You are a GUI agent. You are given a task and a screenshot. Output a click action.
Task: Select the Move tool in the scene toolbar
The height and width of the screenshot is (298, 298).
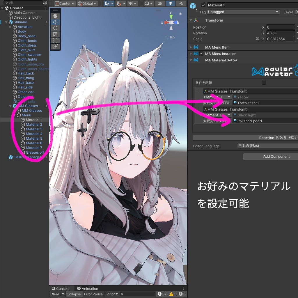click(x=55, y=22)
